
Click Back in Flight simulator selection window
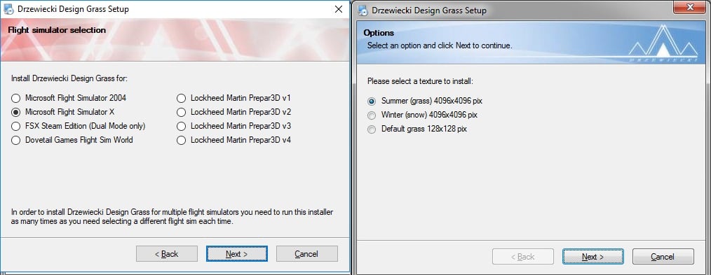(x=167, y=254)
